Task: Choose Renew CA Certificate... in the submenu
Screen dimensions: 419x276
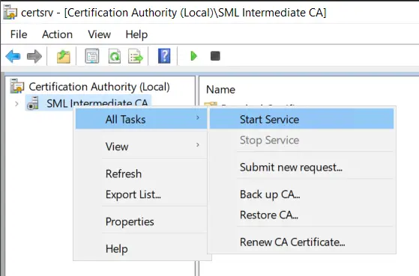Action: [x=301, y=242]
